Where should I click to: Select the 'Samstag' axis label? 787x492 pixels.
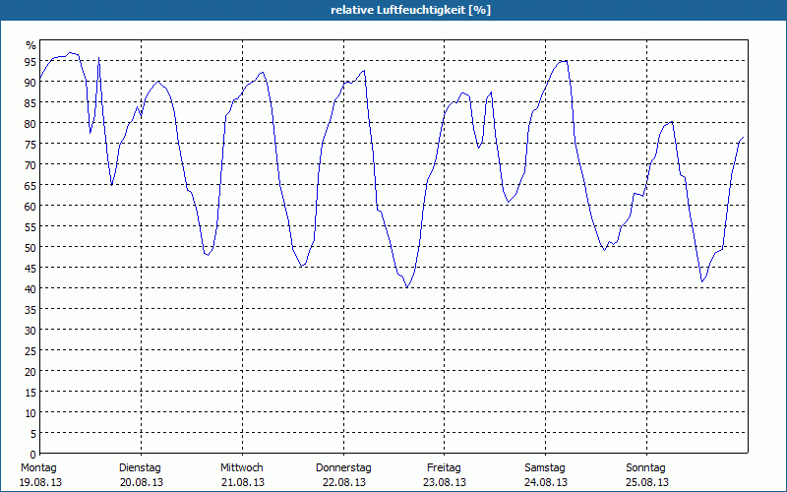coord(545,468)
